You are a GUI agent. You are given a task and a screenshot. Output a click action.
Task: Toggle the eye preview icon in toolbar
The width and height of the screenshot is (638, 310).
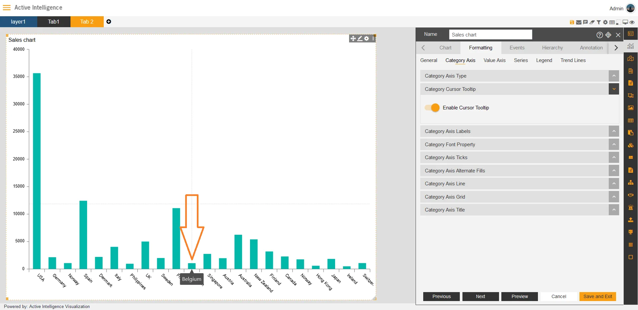632,22
